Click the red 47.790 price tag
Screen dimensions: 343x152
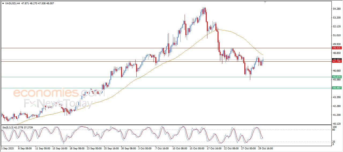[337, 61]
